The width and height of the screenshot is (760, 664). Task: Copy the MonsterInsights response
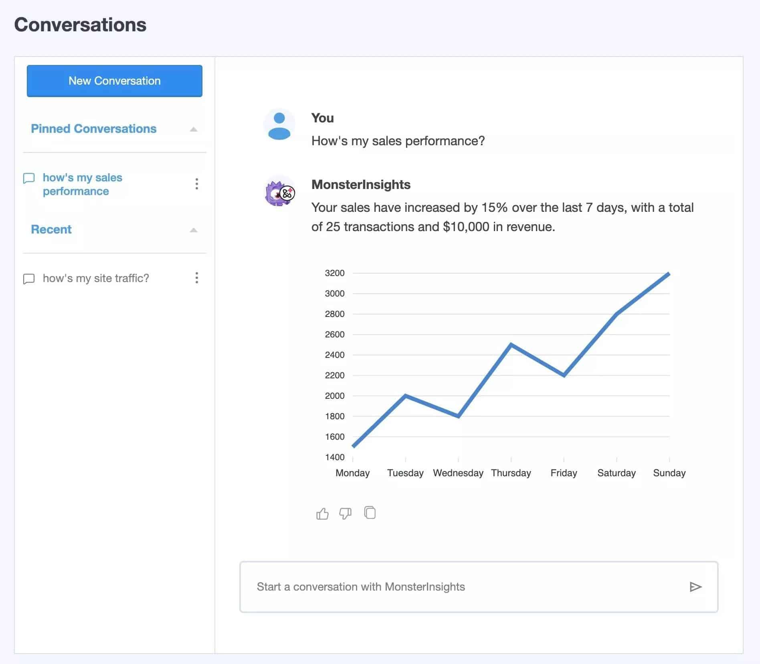(x=370, y=513)
